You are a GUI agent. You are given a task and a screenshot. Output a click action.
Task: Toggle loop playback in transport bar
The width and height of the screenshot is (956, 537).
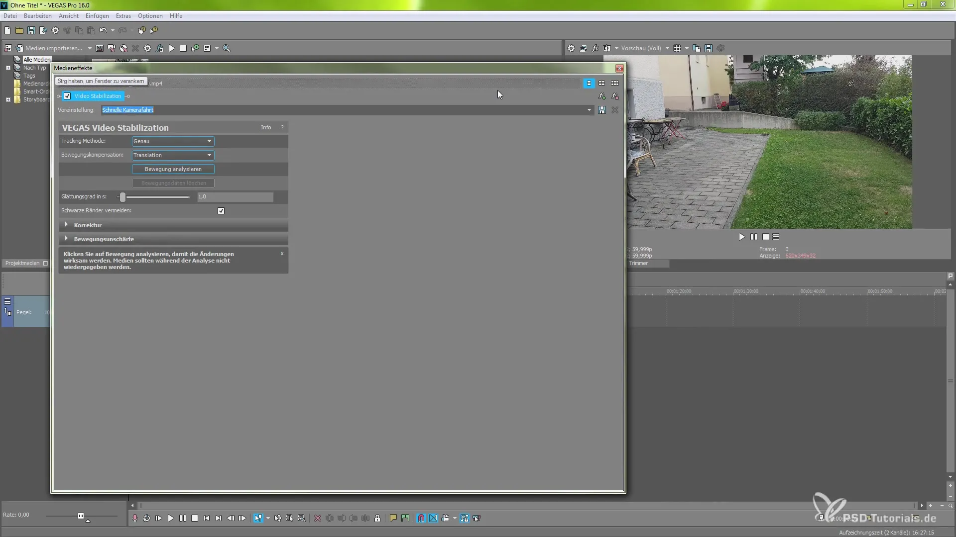coord(146,518)
